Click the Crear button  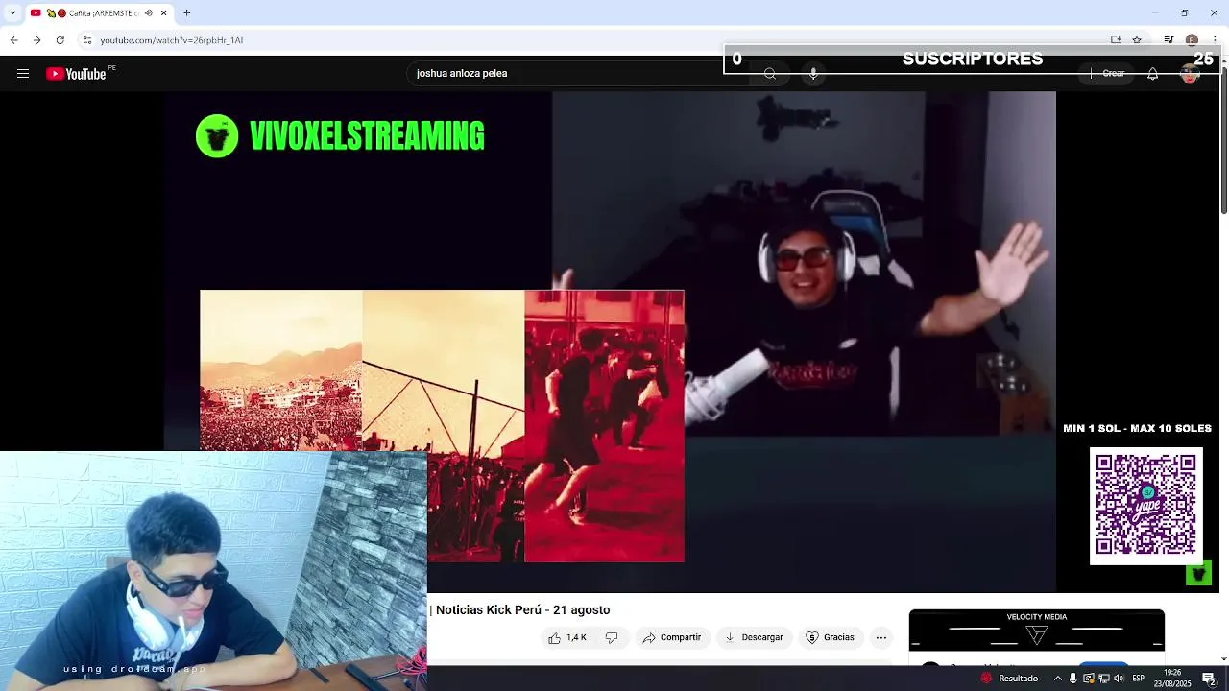pos(1108,74)
